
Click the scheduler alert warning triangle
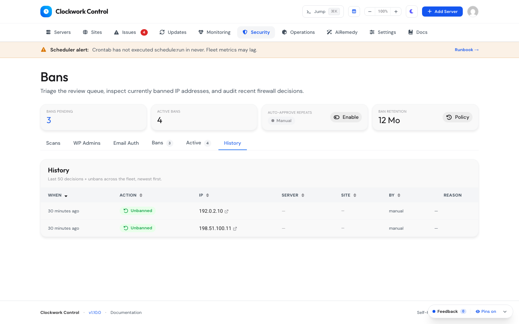tap(44, 50)
